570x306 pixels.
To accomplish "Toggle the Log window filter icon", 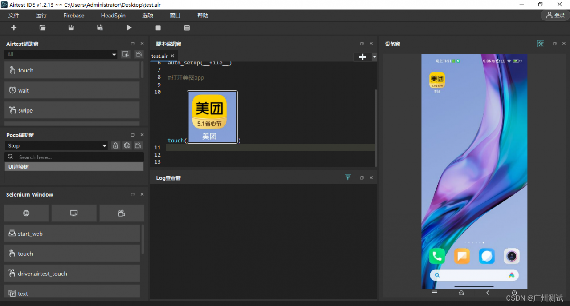I will coord(348,178).
